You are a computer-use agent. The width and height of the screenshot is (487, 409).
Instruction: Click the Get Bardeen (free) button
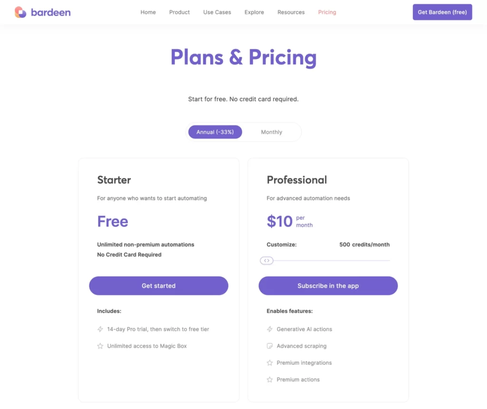tap(442, 12)
